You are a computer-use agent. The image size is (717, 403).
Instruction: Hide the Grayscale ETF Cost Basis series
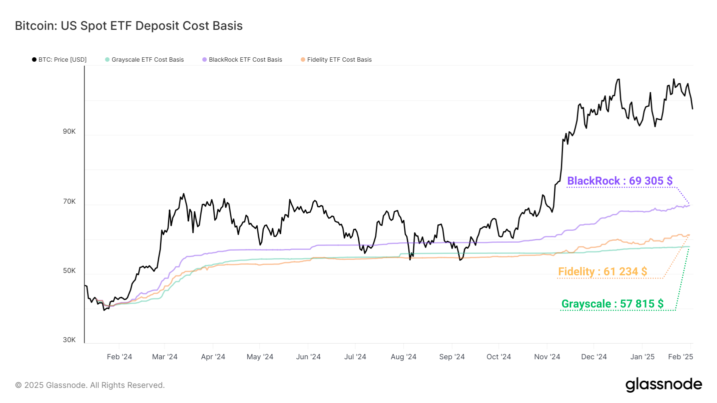148,59
